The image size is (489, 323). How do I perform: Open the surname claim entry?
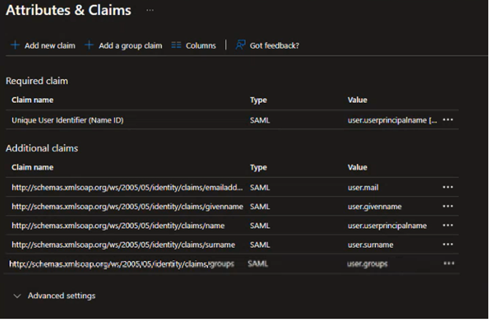127,245
